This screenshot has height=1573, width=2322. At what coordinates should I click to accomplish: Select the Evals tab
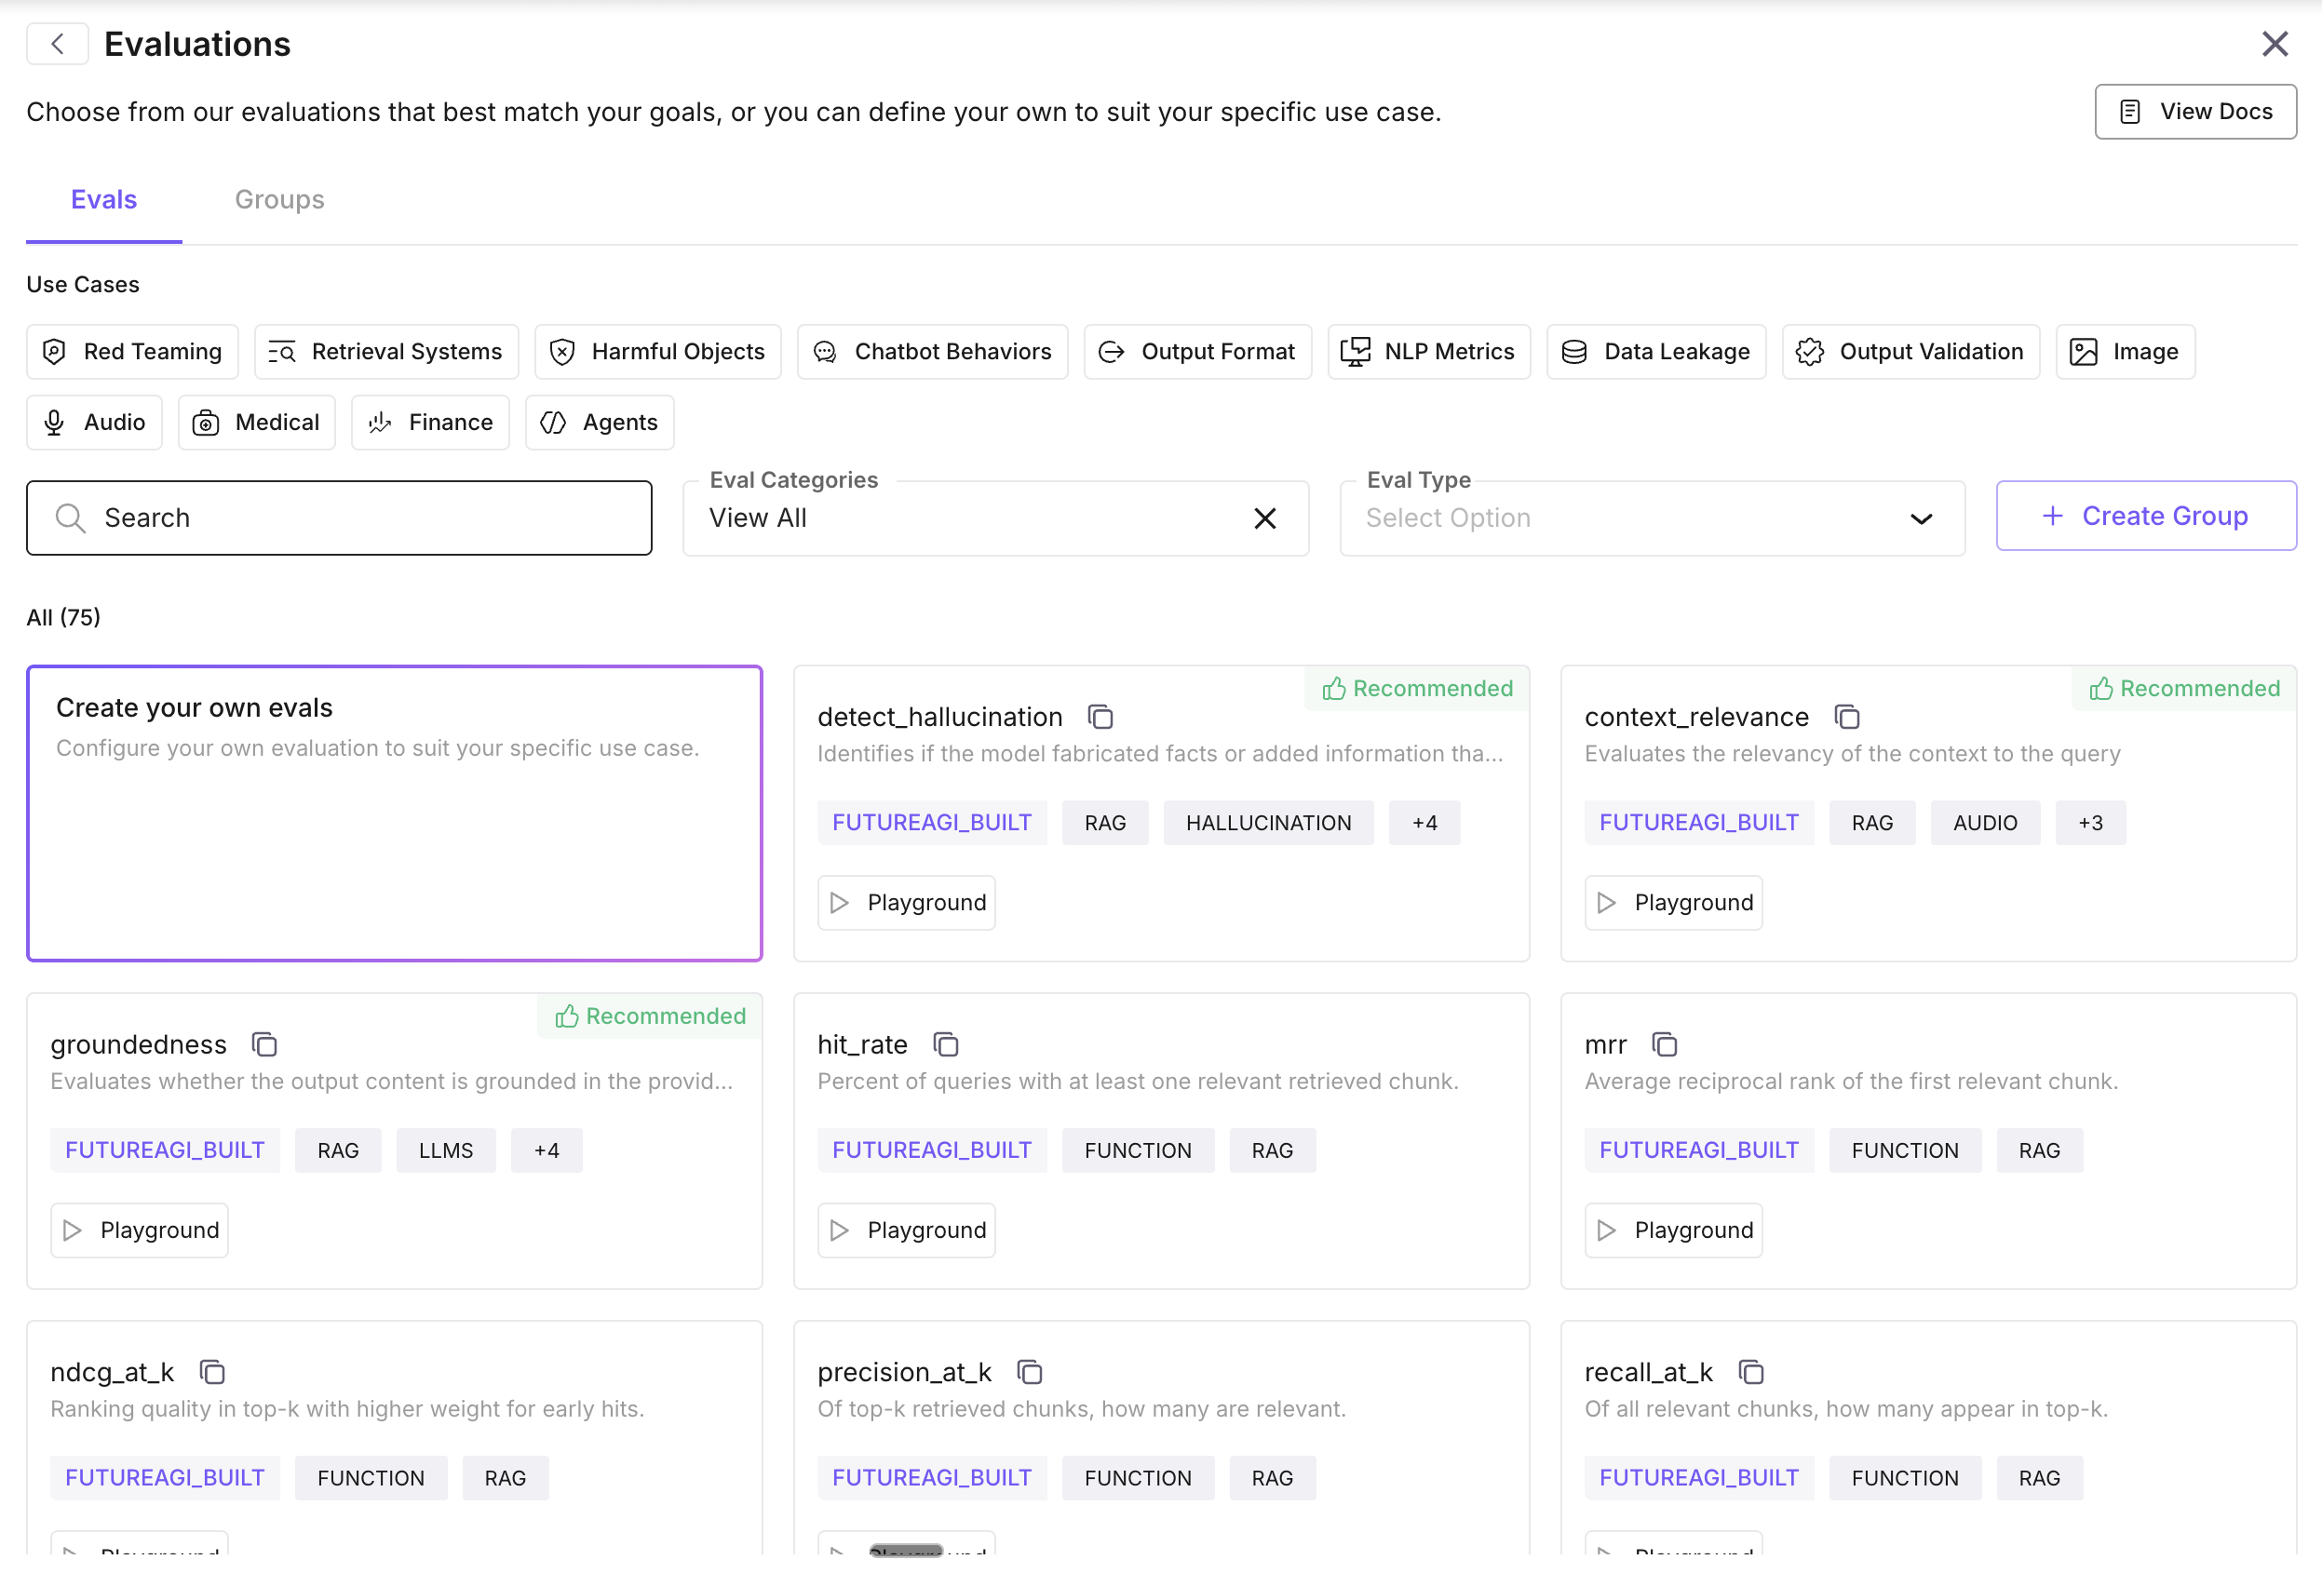coord(103,199)
